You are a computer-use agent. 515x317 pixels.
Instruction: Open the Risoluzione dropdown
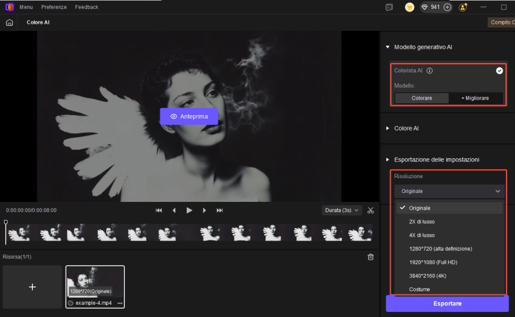click(x=449, y=191)
